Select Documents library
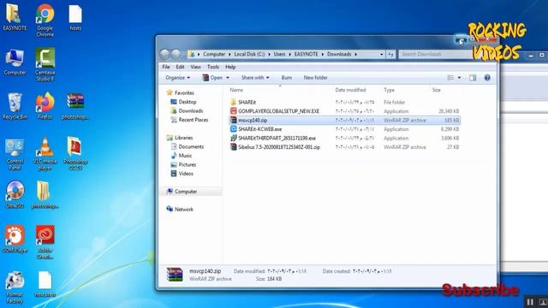548x308 pixels. [x=187, y=146]
